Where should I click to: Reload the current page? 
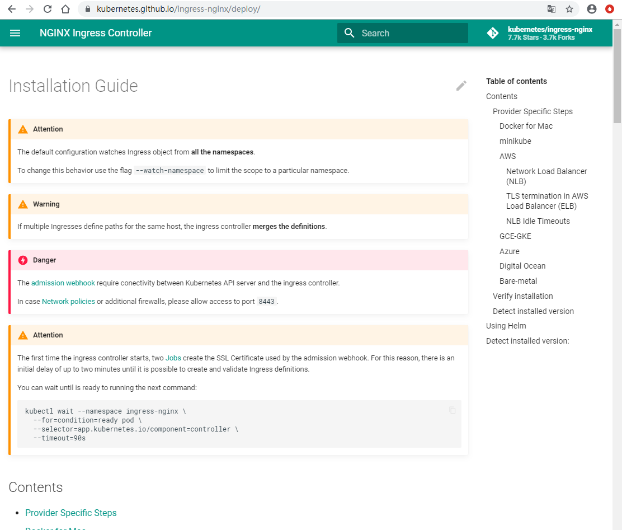(48, 9)
